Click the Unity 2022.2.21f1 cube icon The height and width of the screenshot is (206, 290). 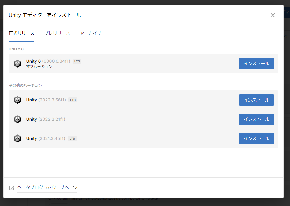(17, 119)
